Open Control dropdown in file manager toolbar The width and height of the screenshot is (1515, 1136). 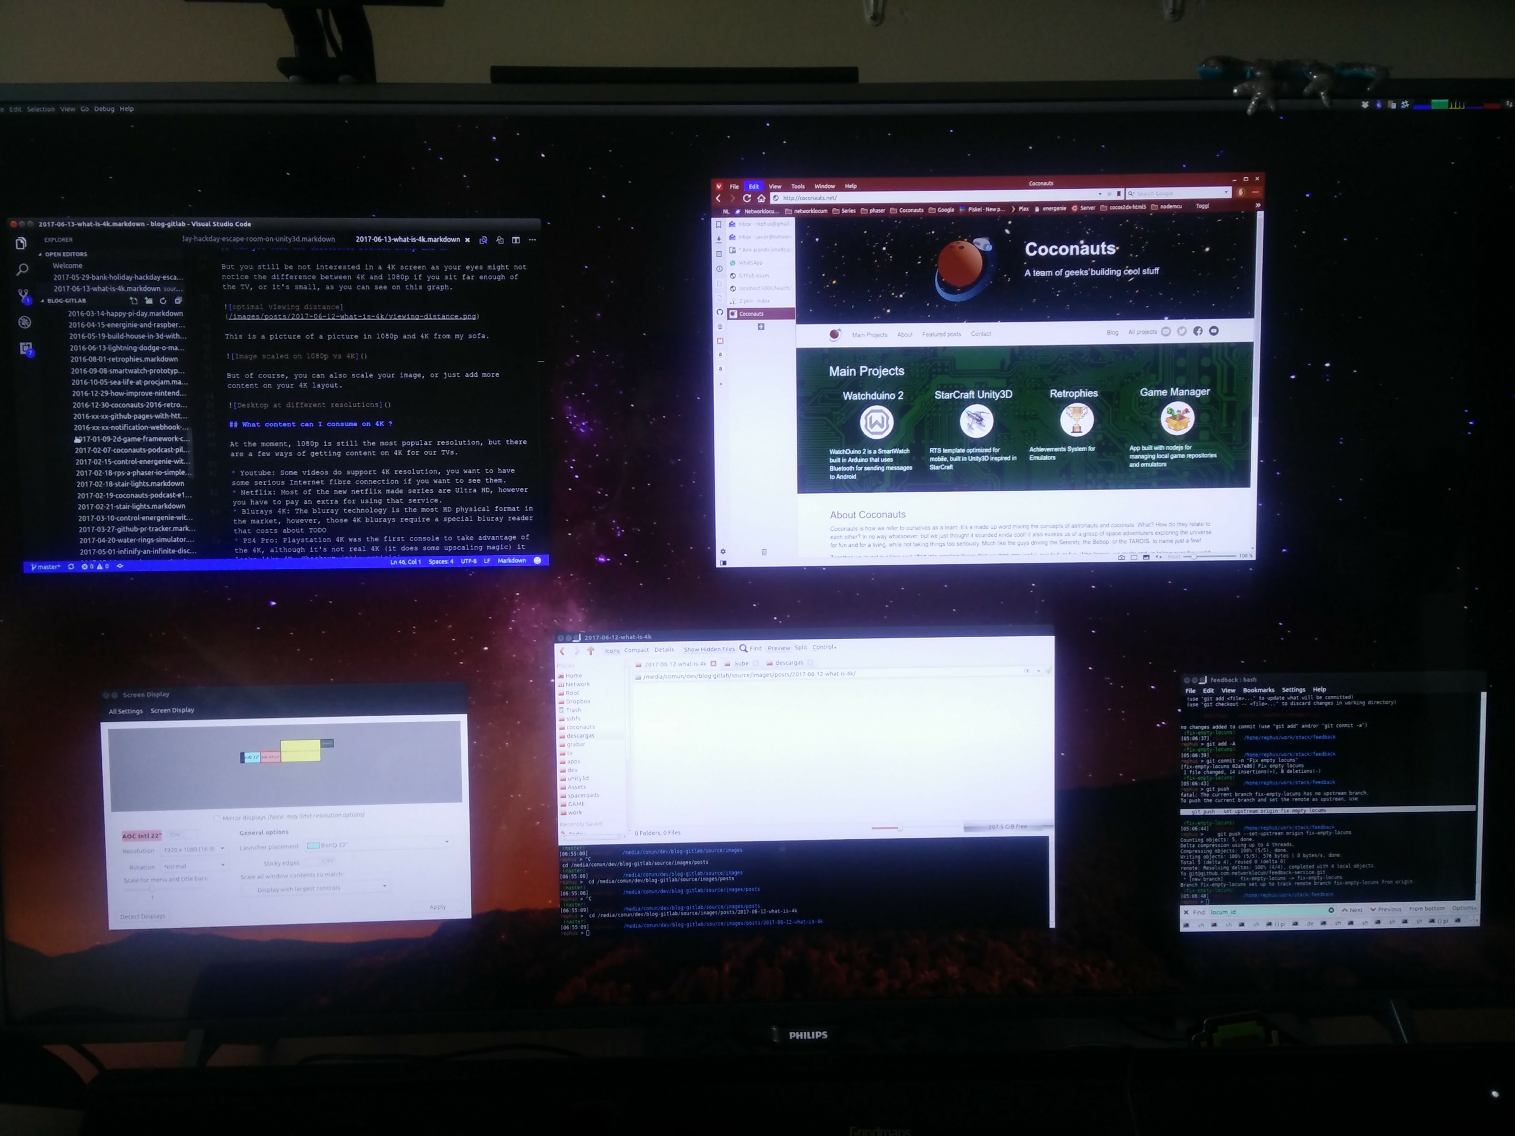(825, 647)
